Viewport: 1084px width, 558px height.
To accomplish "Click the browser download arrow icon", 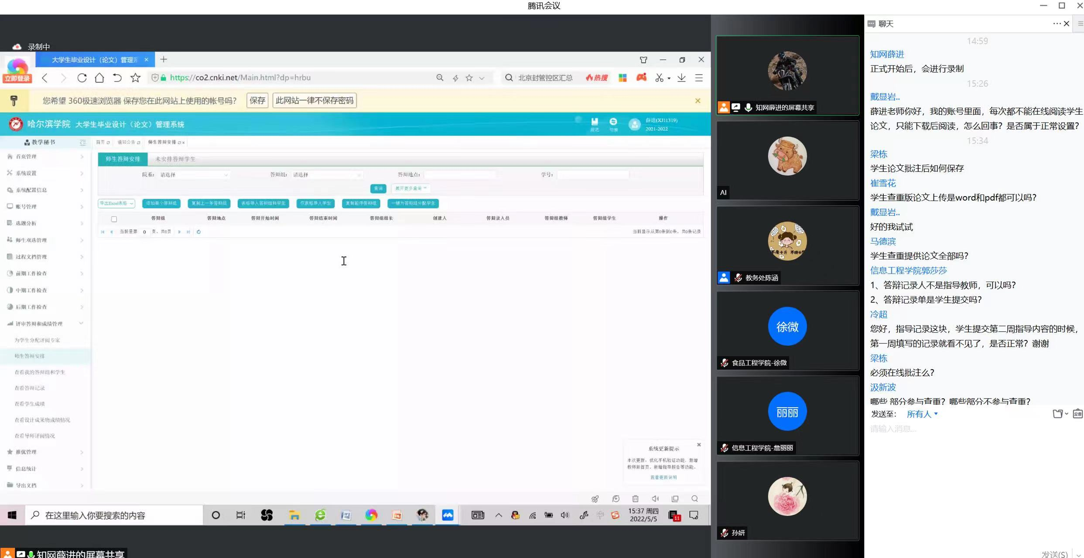I will pos(681,78).
